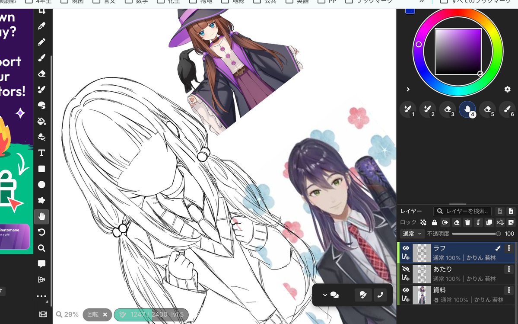Open the animation filmstrip panel
Image resolution: width=518 pixels, height=324 pixels.
pos(43,314)
